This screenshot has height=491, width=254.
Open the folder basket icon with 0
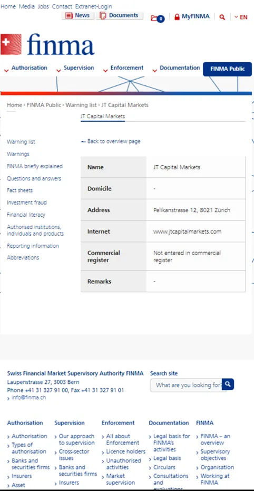[x=158, y=18]
